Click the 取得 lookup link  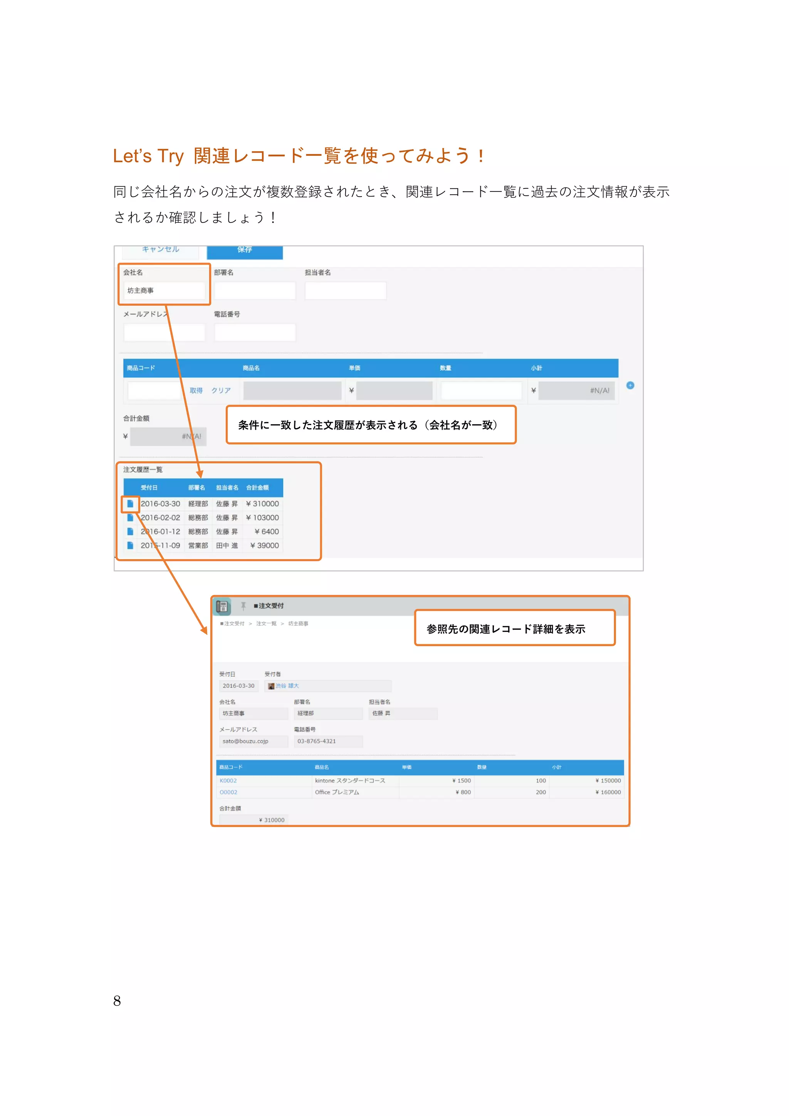(x=196, y=391)
